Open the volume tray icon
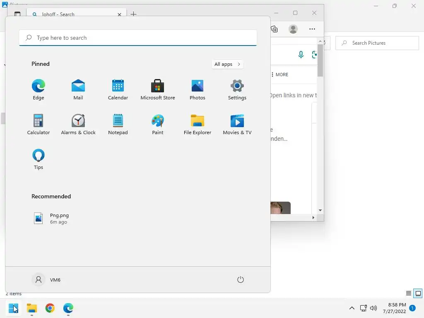424x318 pixels. click(373, 308)
